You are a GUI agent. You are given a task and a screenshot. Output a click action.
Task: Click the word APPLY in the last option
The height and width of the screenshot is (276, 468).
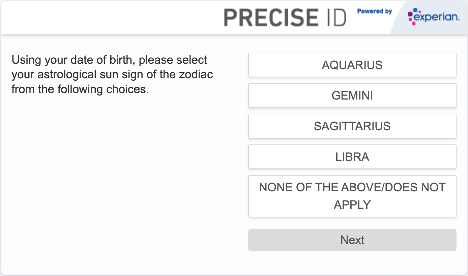pyautogui.click(x=352, y=205)
